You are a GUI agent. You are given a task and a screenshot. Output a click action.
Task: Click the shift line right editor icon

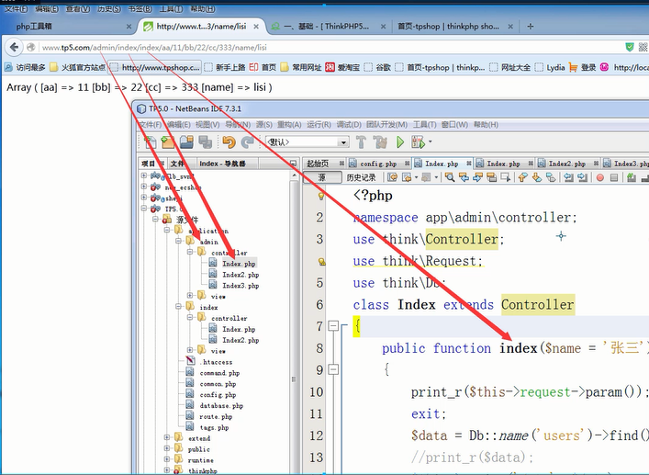point(582,177)
